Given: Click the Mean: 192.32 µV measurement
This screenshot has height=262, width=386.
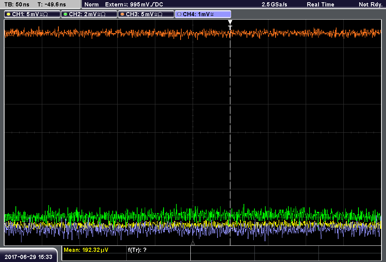Looking at the screenshot, I should point(86,250).
